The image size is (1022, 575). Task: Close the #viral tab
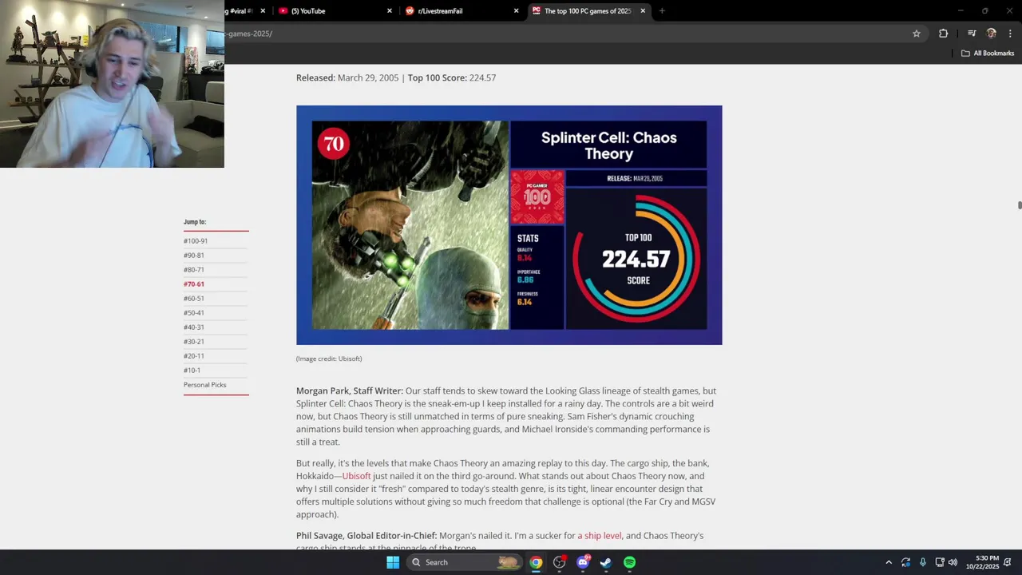(263, 11)
